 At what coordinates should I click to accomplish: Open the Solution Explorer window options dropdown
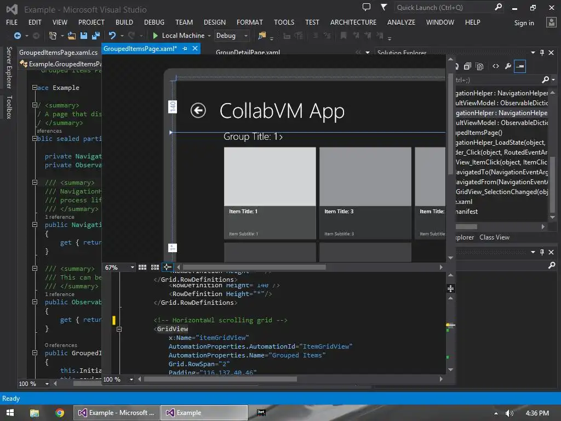point(533,53)
